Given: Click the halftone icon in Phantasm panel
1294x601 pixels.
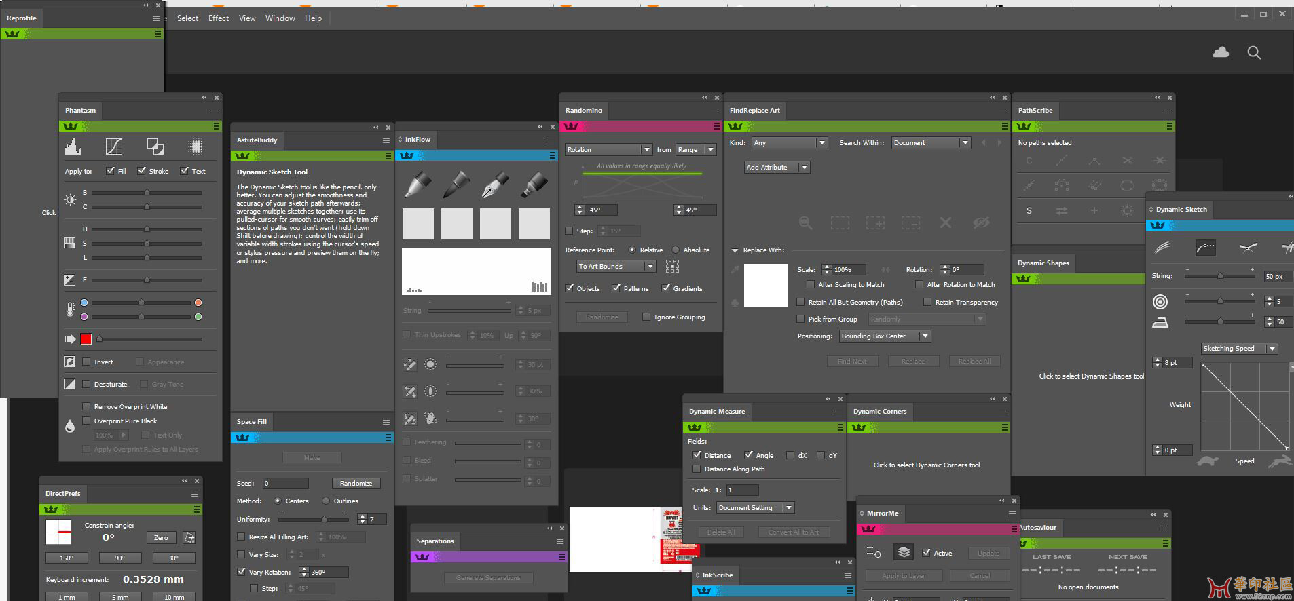Looking at the screenshot, I should click(x=196, y=146).
